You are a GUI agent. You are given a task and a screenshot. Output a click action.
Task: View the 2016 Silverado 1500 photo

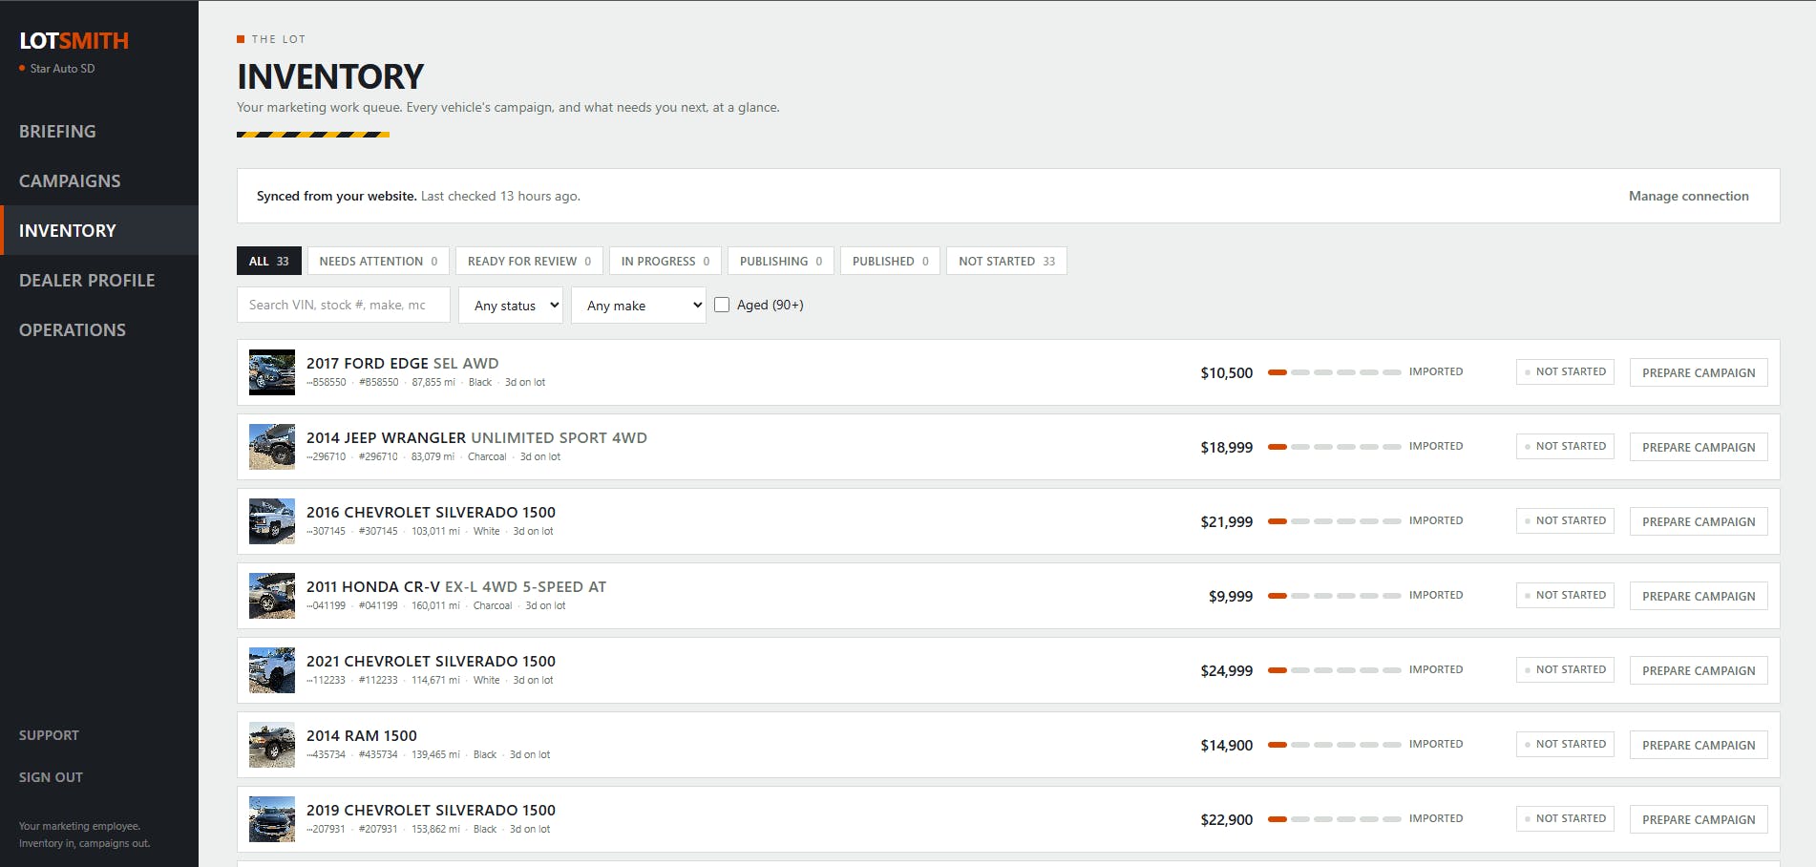point(272,521)
